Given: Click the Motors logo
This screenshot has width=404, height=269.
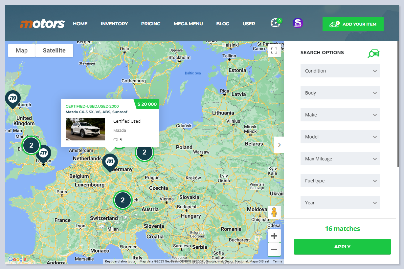Looking at the screenshot, I should click(42, 24).
